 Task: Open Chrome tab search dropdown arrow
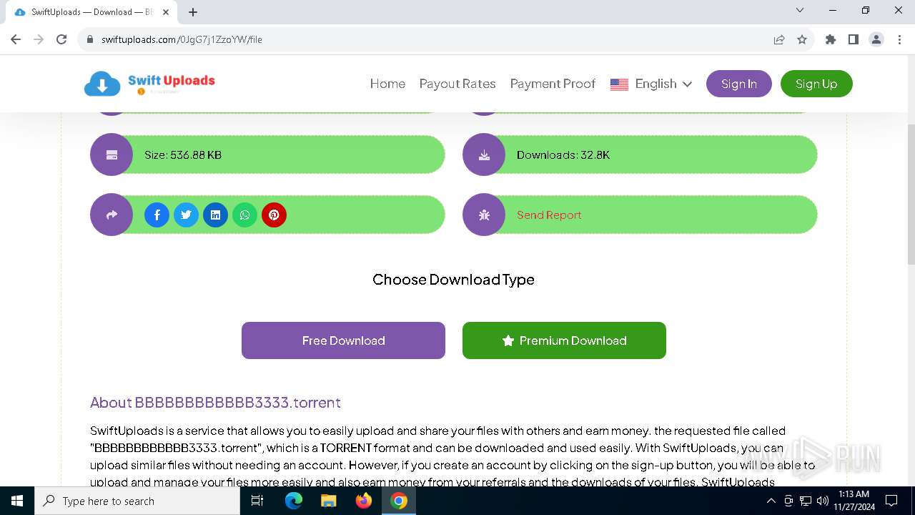(x=800, y=10)
